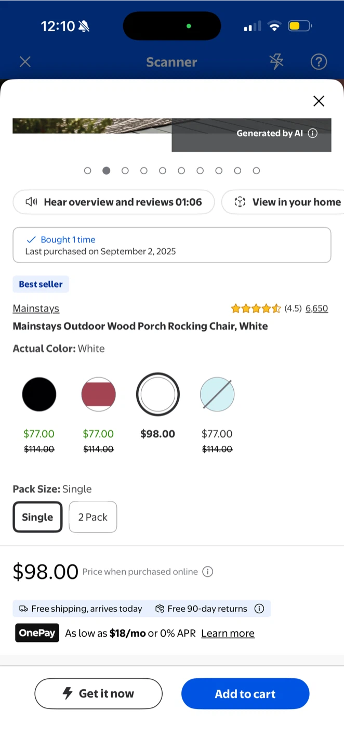Dismiss the product sheet X button
Screen dimensions: 344x749
(x=319, y=101)
